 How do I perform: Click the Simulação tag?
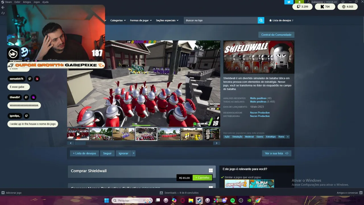(237, 137)
